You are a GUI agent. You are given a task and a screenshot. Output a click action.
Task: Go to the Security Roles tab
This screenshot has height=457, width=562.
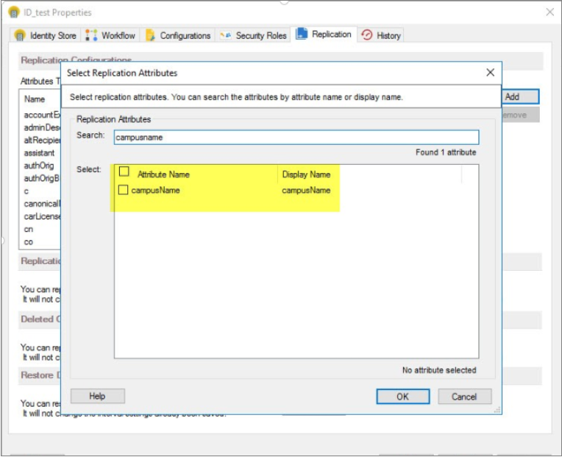coord(253,35)
